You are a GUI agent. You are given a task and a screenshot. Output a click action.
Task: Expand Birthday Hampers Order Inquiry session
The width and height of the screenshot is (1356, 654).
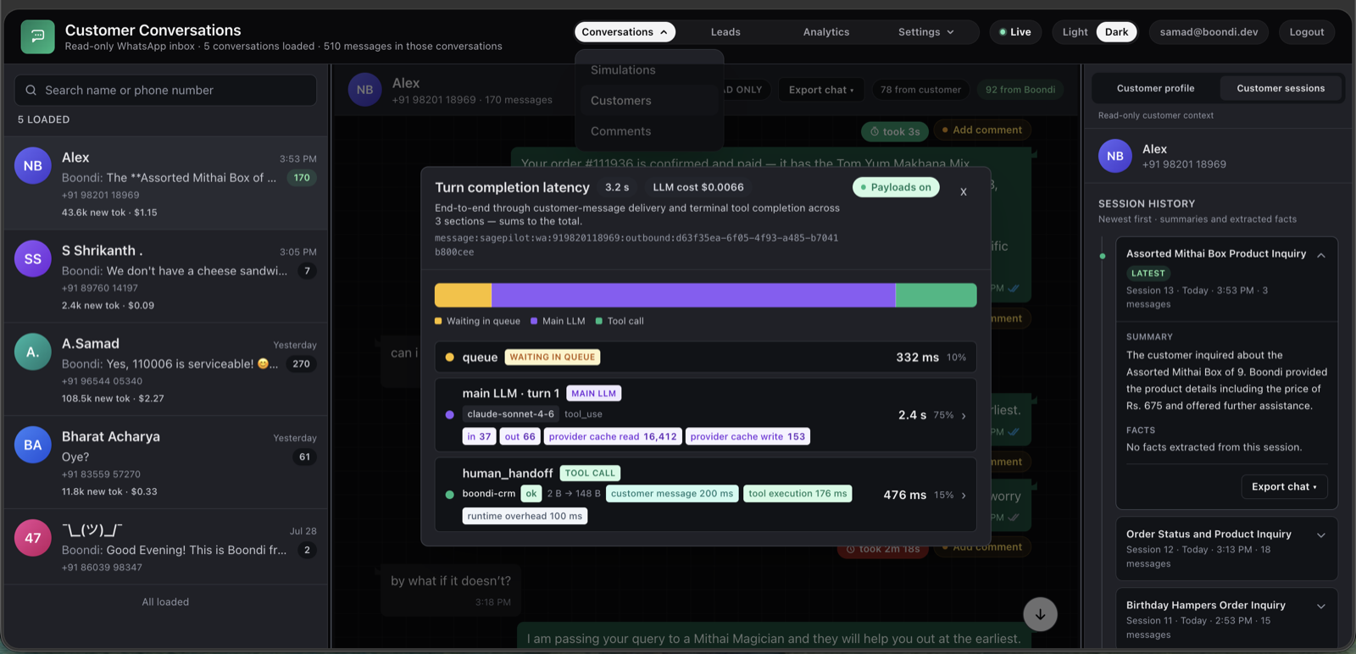click(x=1320, y=607)
